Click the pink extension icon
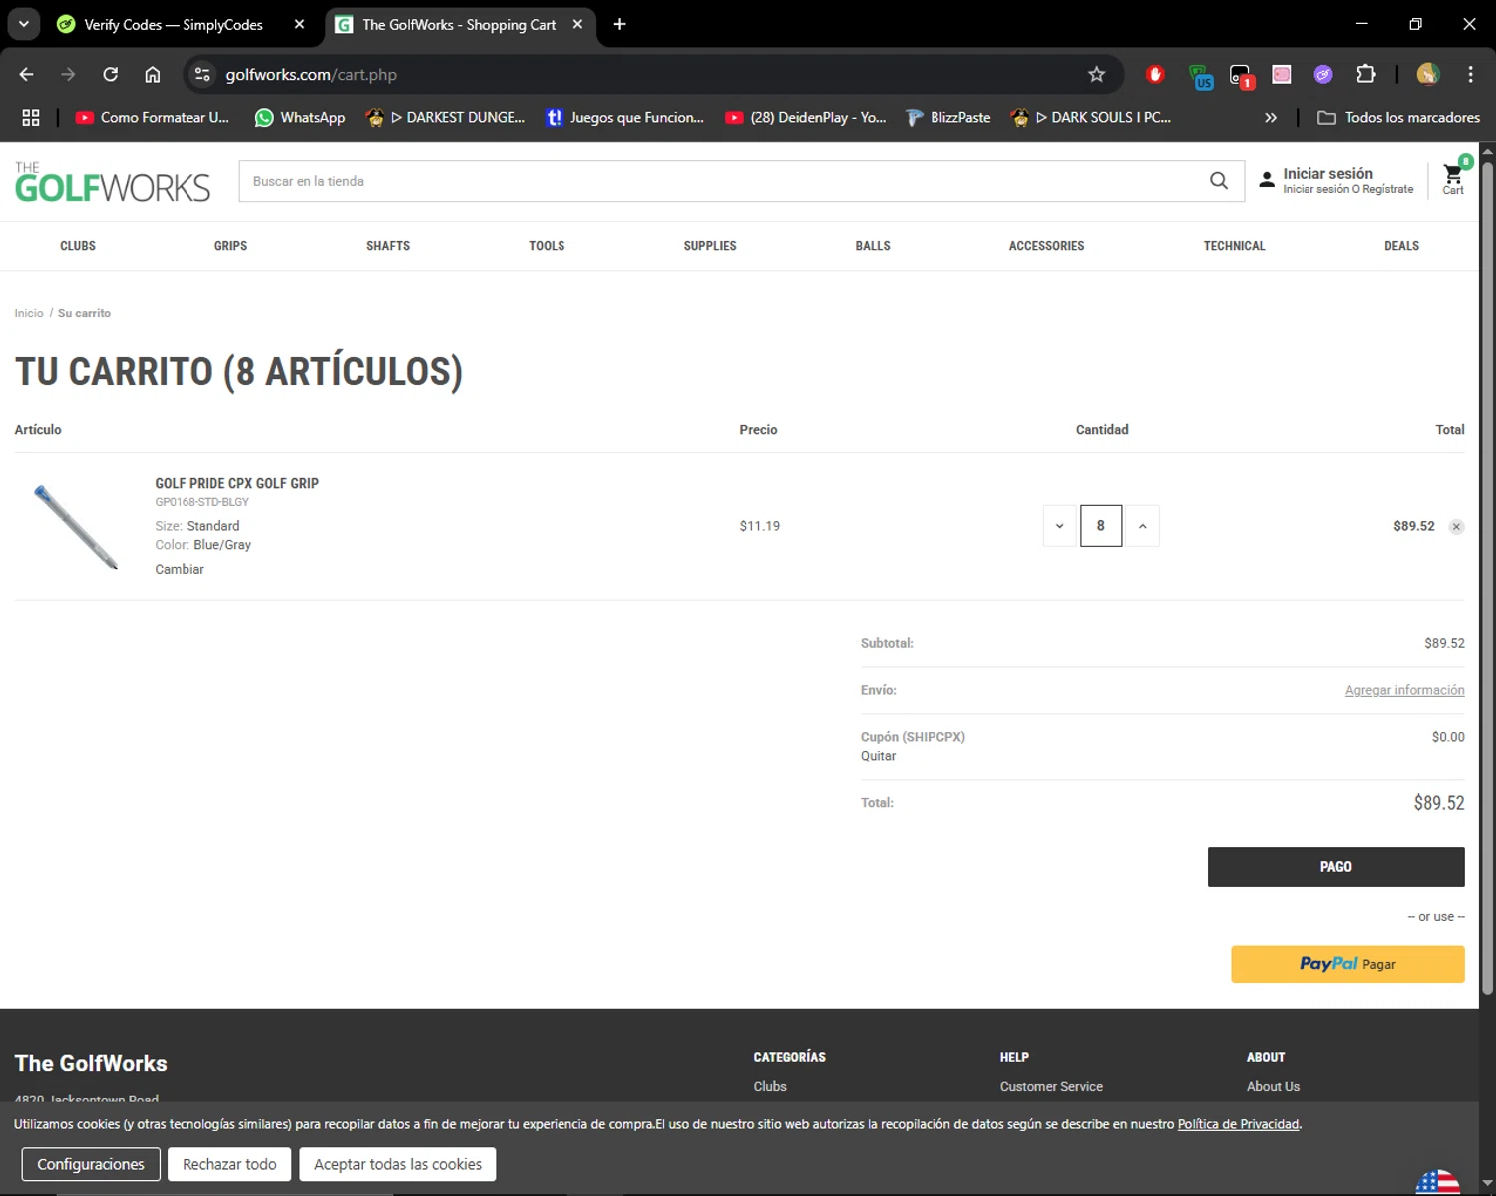 pos(1282,74)
